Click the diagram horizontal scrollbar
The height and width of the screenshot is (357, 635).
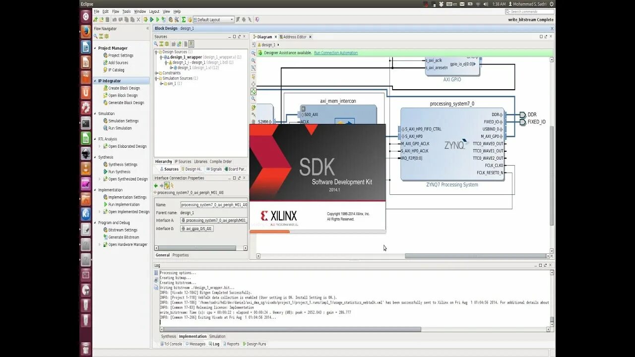click(477, 256)
